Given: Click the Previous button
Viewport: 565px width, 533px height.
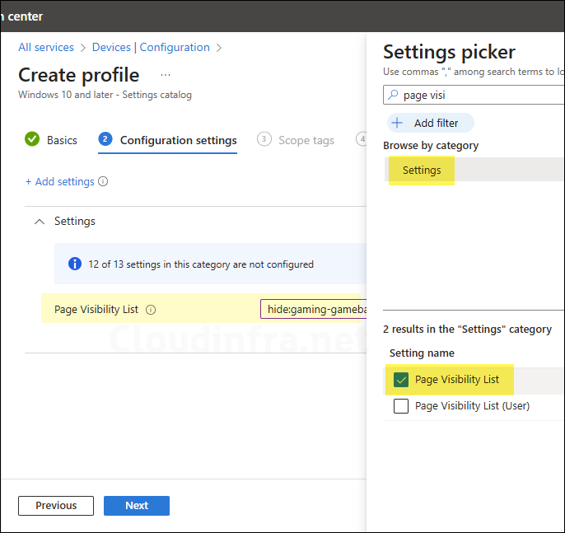Looking at the screenshot, I should tap(56, 505).
